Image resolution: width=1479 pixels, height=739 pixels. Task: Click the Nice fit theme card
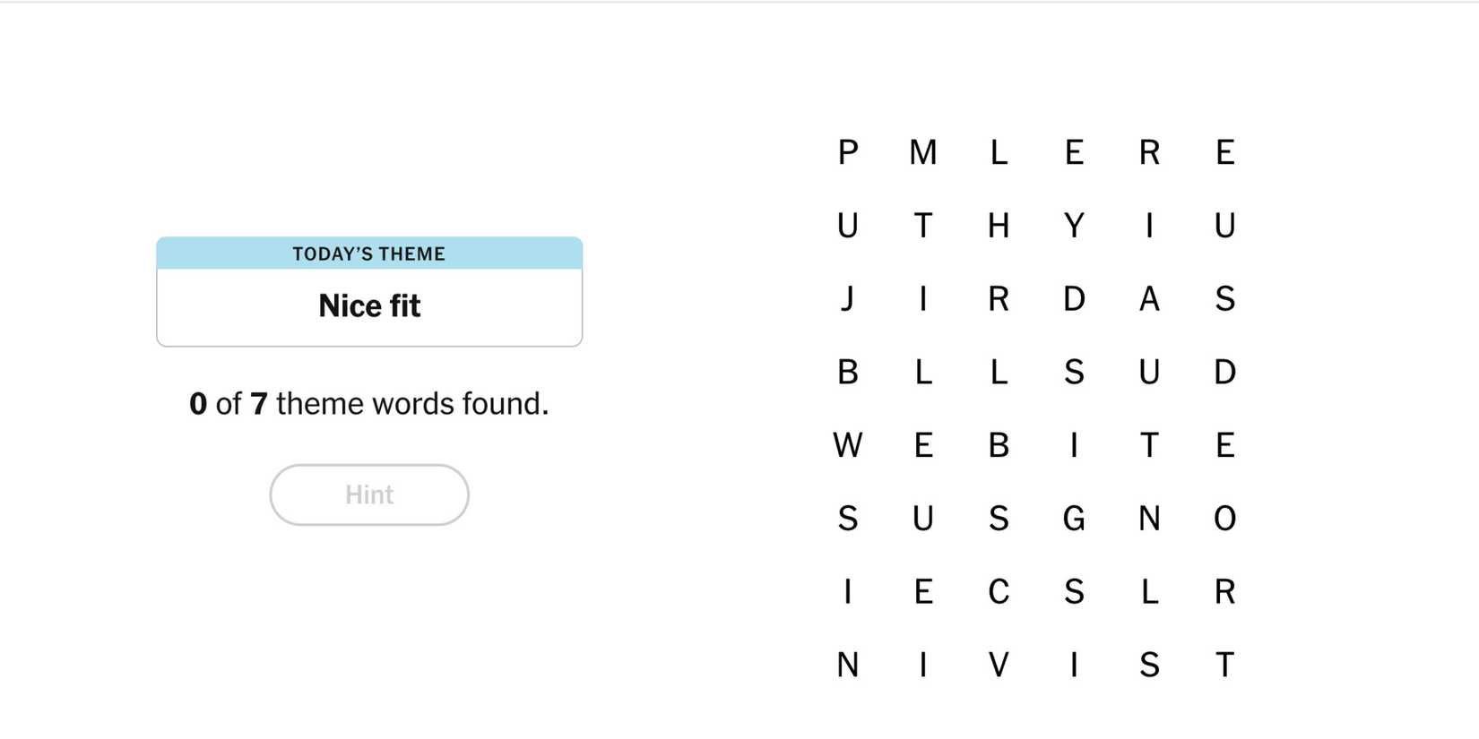click(x=368, y=305)
